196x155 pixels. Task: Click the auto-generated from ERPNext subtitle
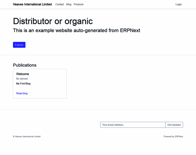[77, 30]
